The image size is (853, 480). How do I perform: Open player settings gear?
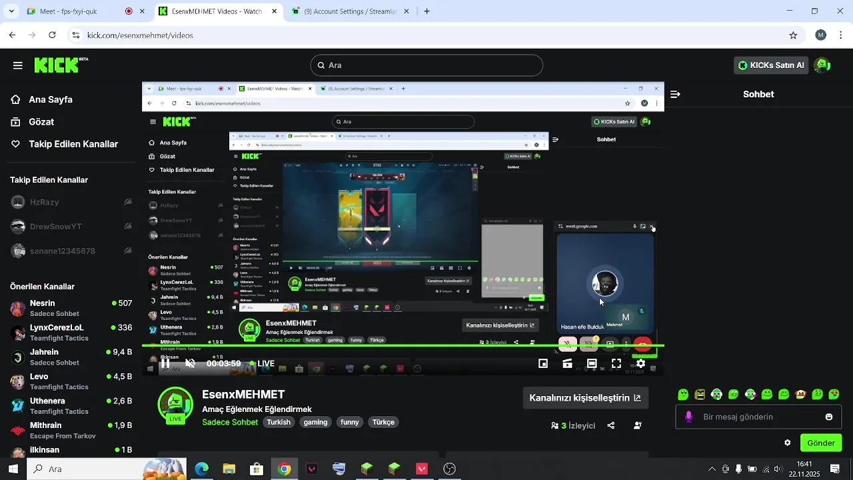pyautogui.click(x=640, y=363)
